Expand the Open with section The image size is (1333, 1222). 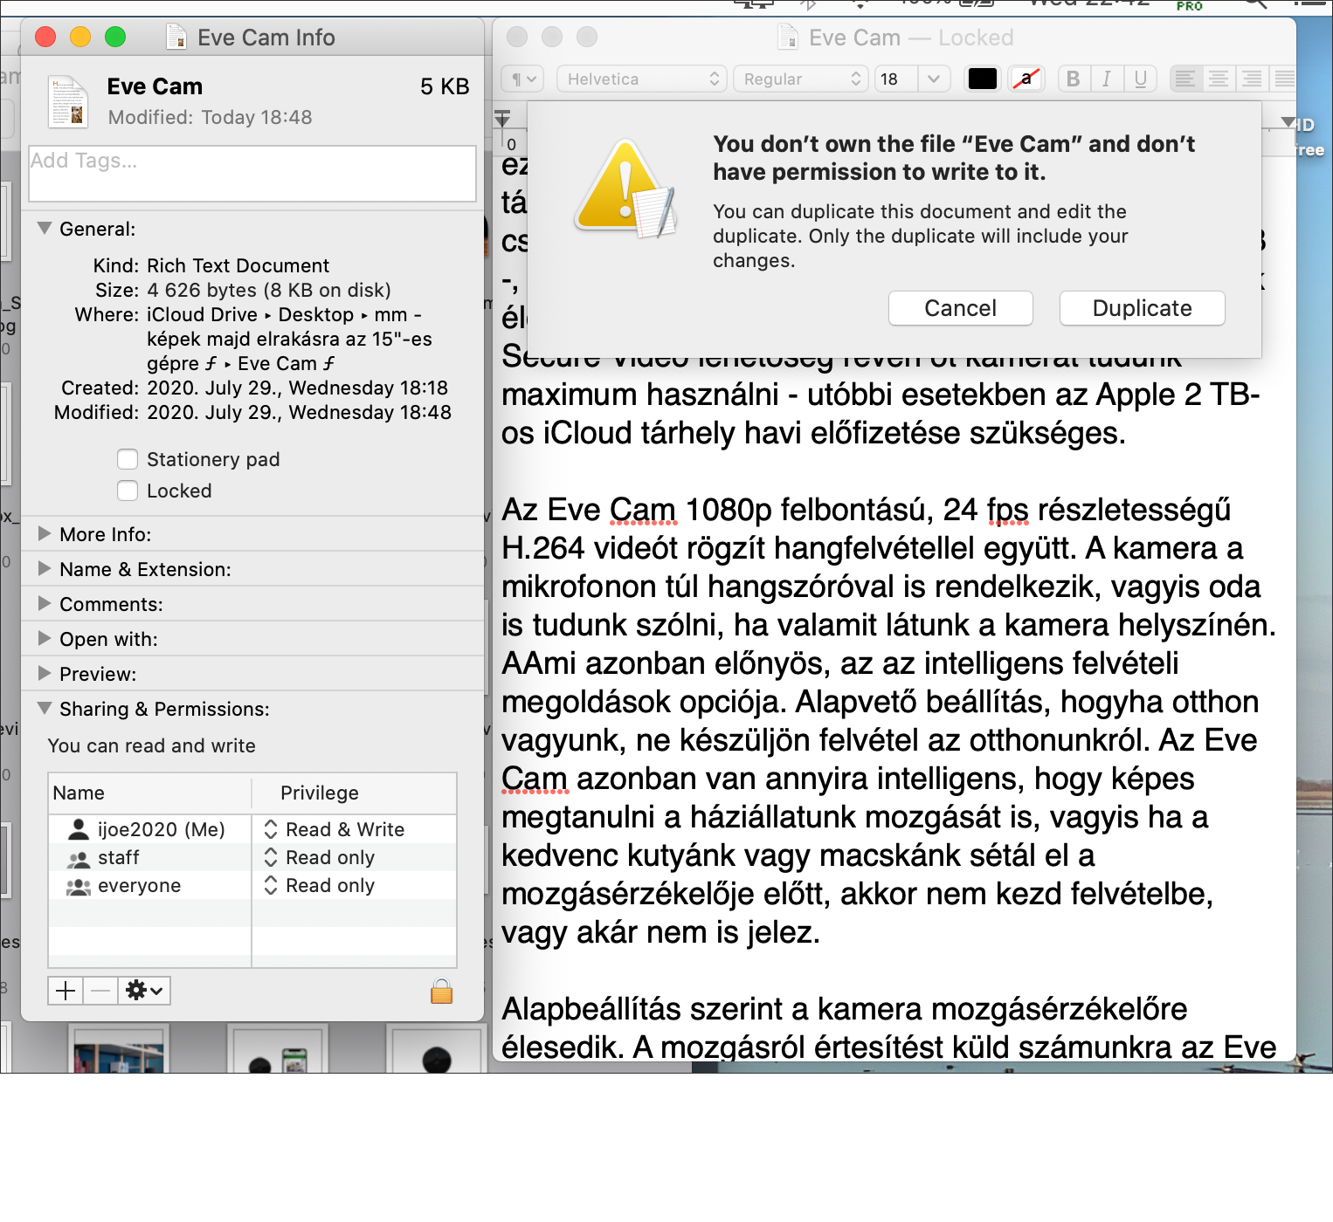click(x=45, y=639)
